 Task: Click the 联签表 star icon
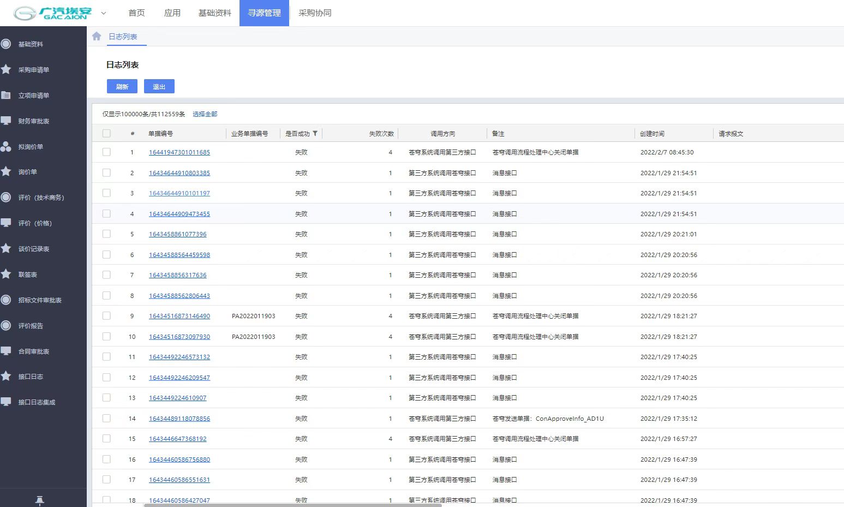point(6,274)
